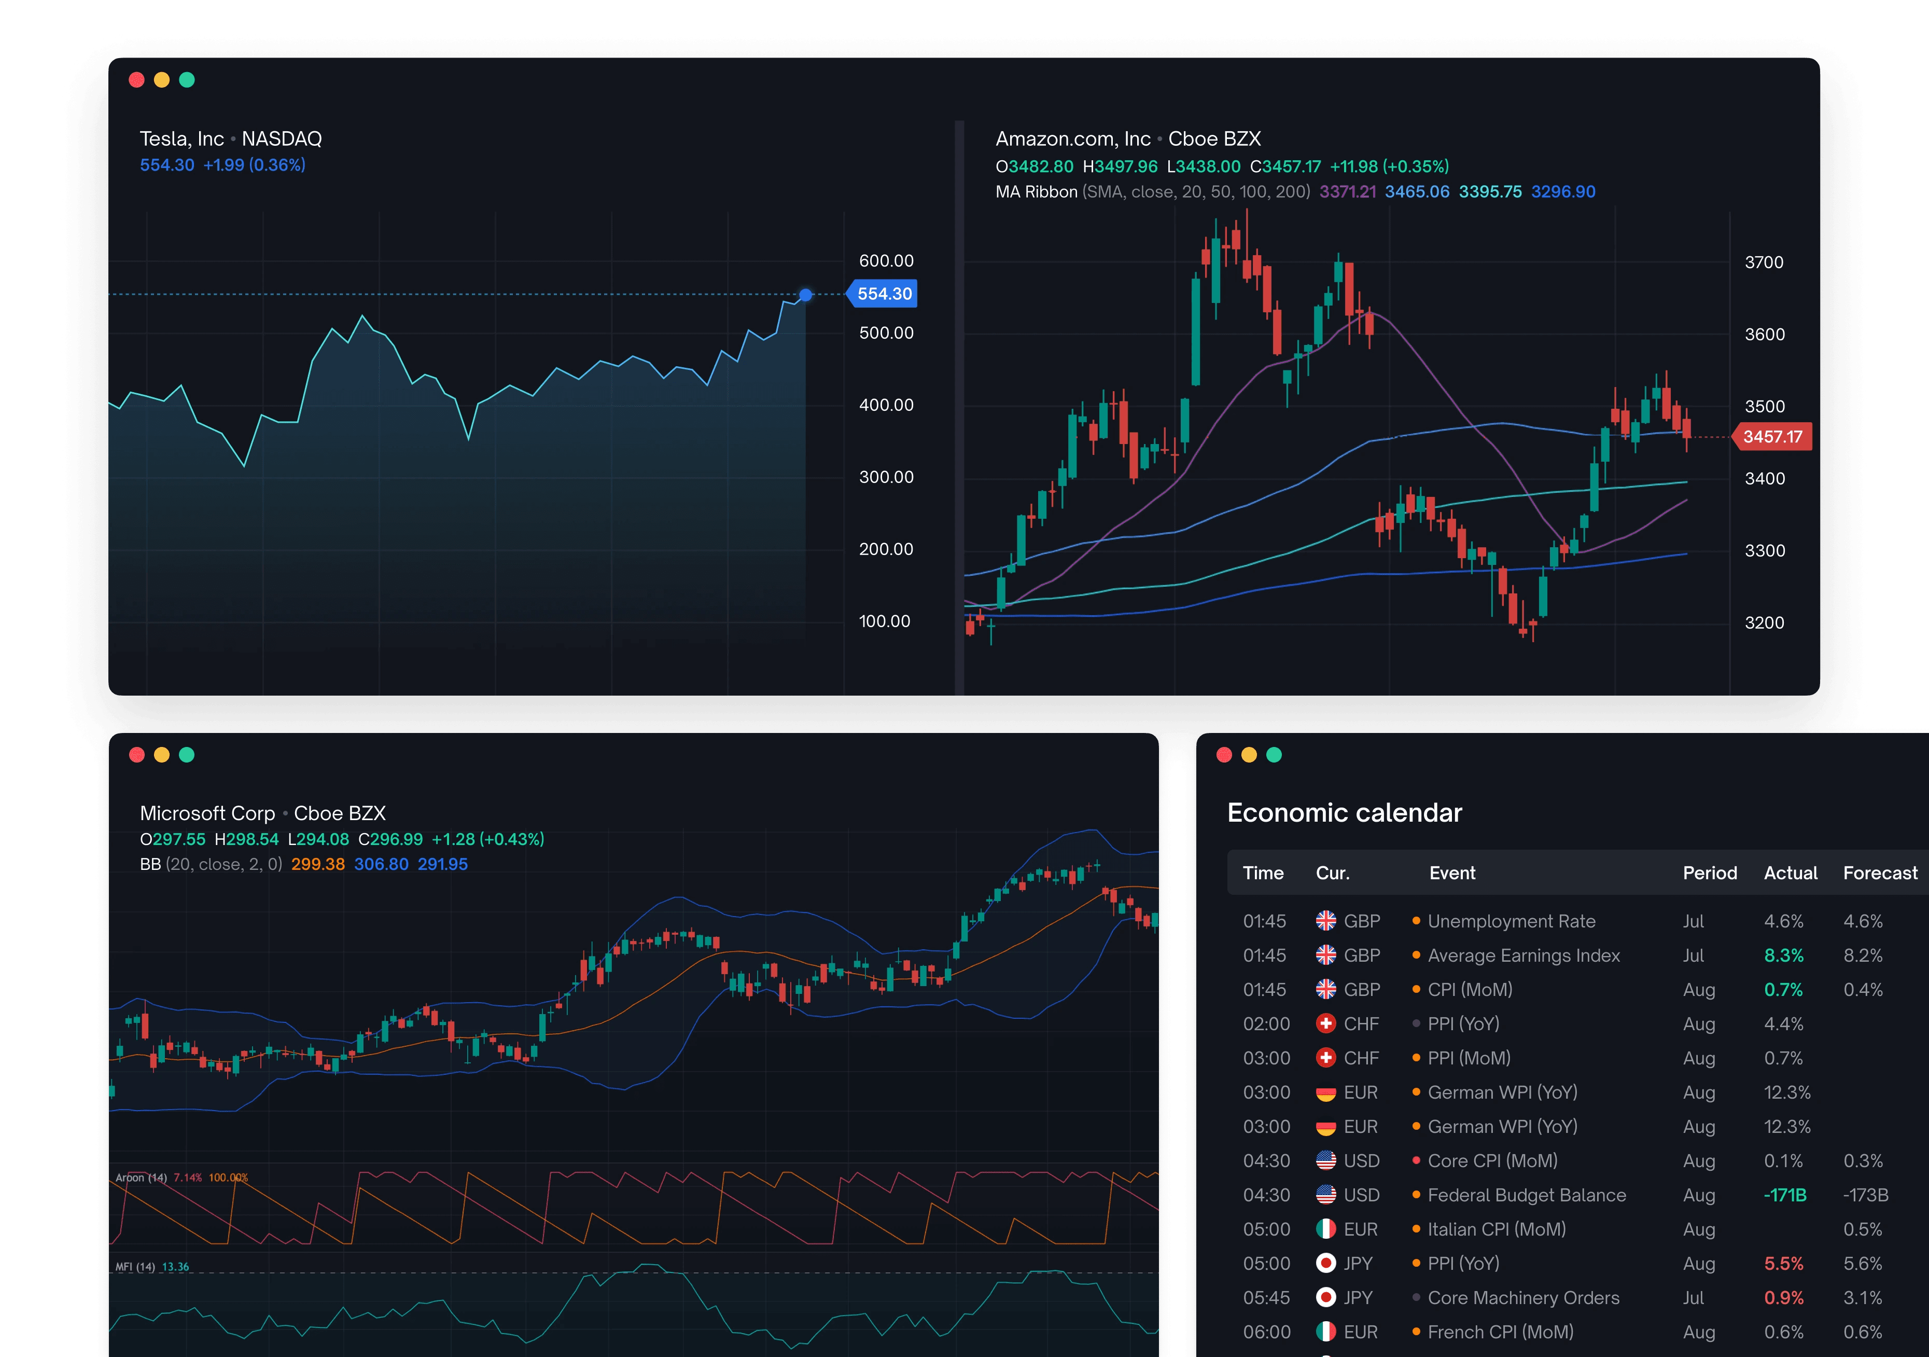The image size is (1929, 1357).
Task: Click the USD flag in Core CPI row
Action: tap(1326, 1160)
